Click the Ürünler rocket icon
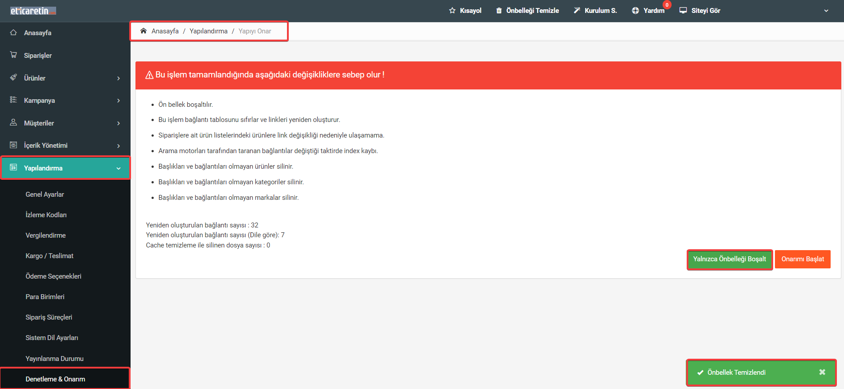Screen dimensions: 844x389 coord(13,77)
